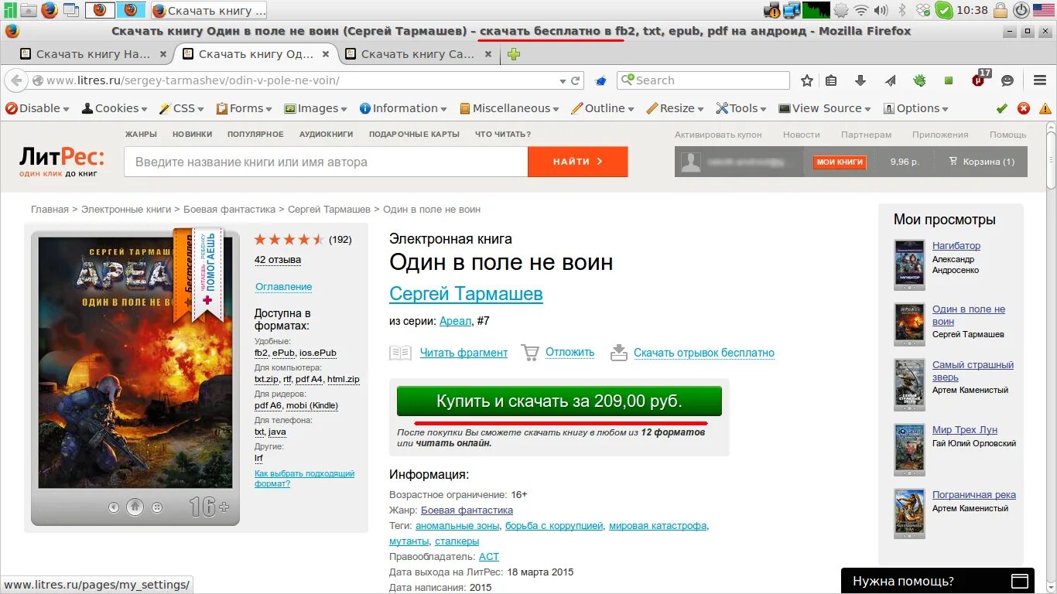Open the ЖАНРЫ menu item
The image size is (1057, 594).
coord(141,135)
